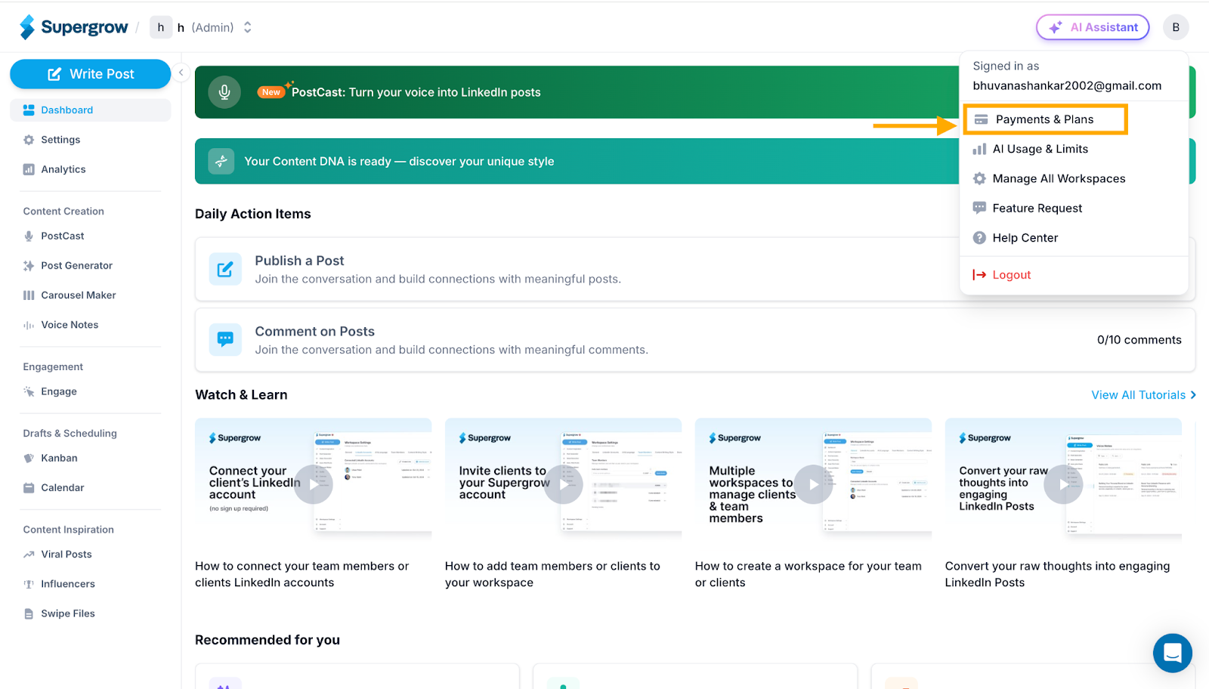The height and width of the screenshot is (689, 1209).
Task: Open PostCast microphone item
Action: pyautogui.click(x=91, y=236)
